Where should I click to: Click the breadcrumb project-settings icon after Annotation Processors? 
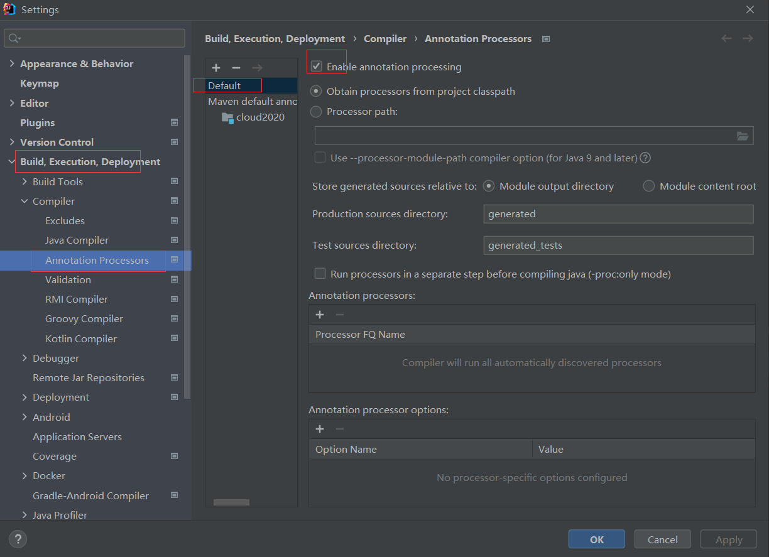(546, 39)
